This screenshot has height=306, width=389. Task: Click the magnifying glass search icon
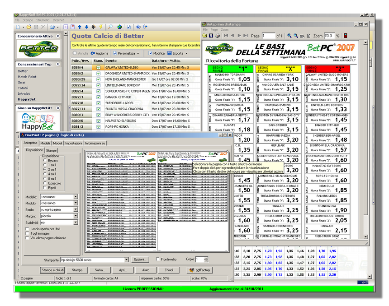click(x=110, y=27)
